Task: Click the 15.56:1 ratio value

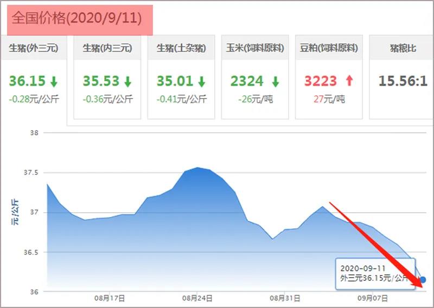Action: [x=403, y=81]
